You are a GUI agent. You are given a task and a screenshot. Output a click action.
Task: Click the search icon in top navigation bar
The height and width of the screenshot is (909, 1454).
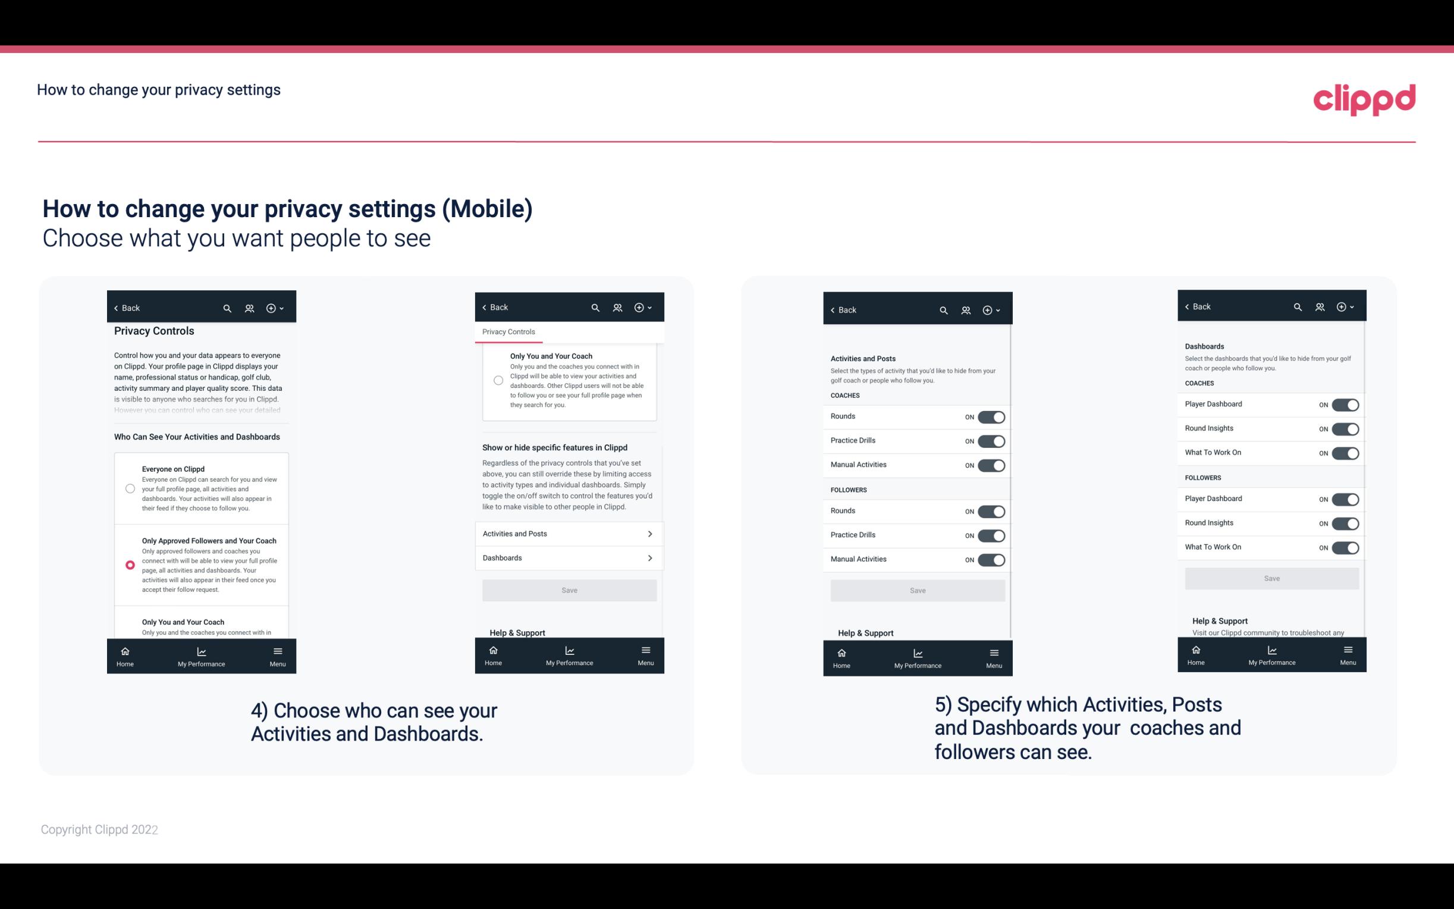pos(227,308)
